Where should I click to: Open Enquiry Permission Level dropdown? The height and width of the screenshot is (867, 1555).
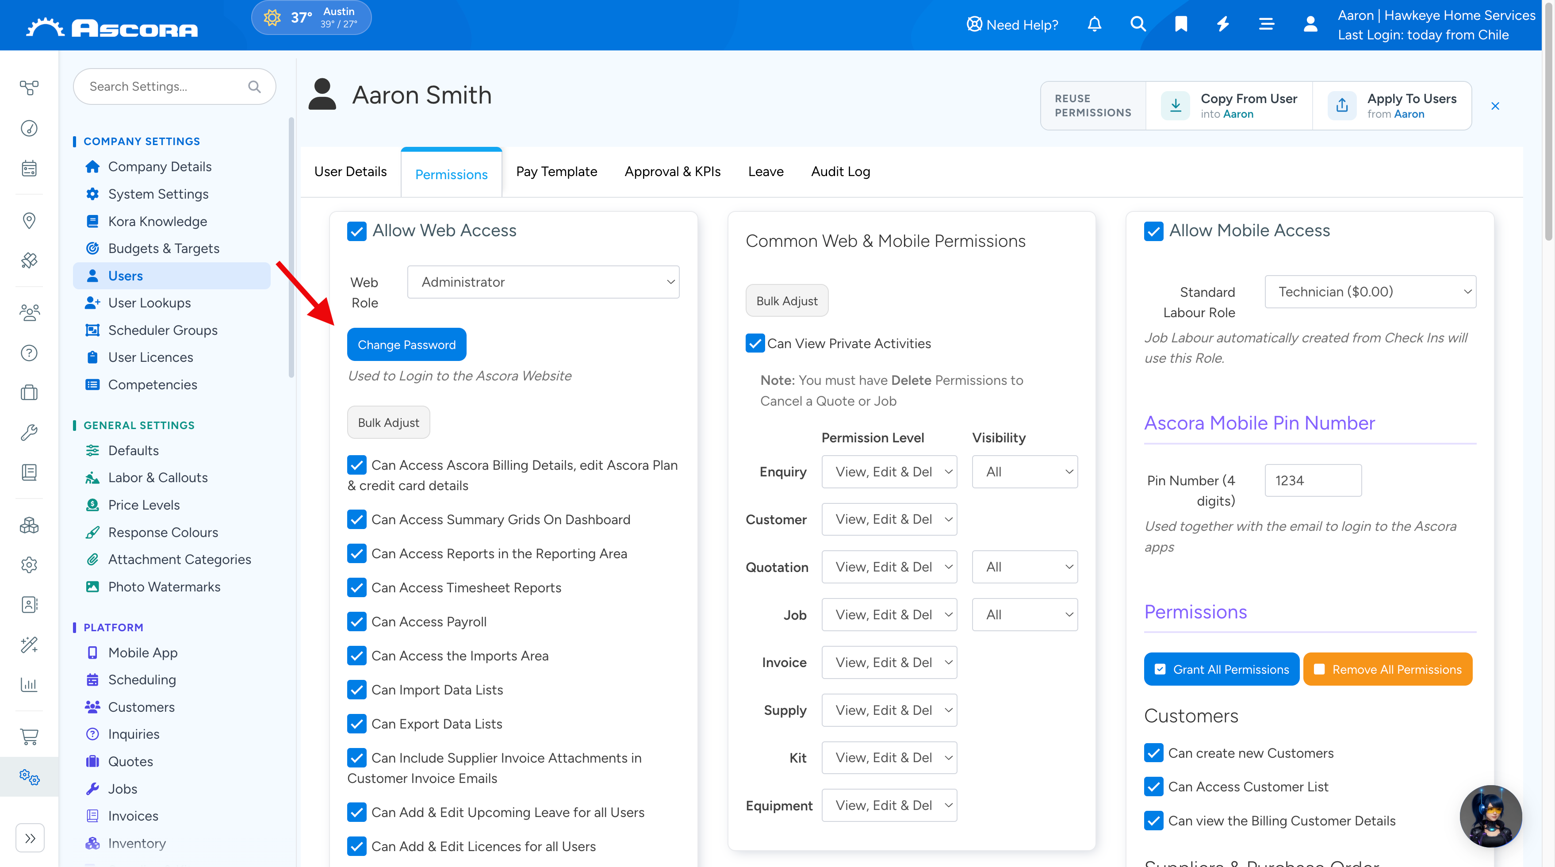[889, 472]
